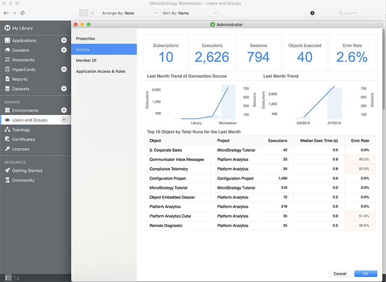
Task: Open the Arrange By dropdown
Action: (x=129, y=13)
